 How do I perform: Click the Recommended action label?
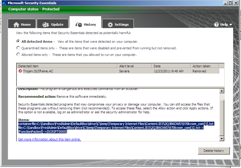coord(37,97)
